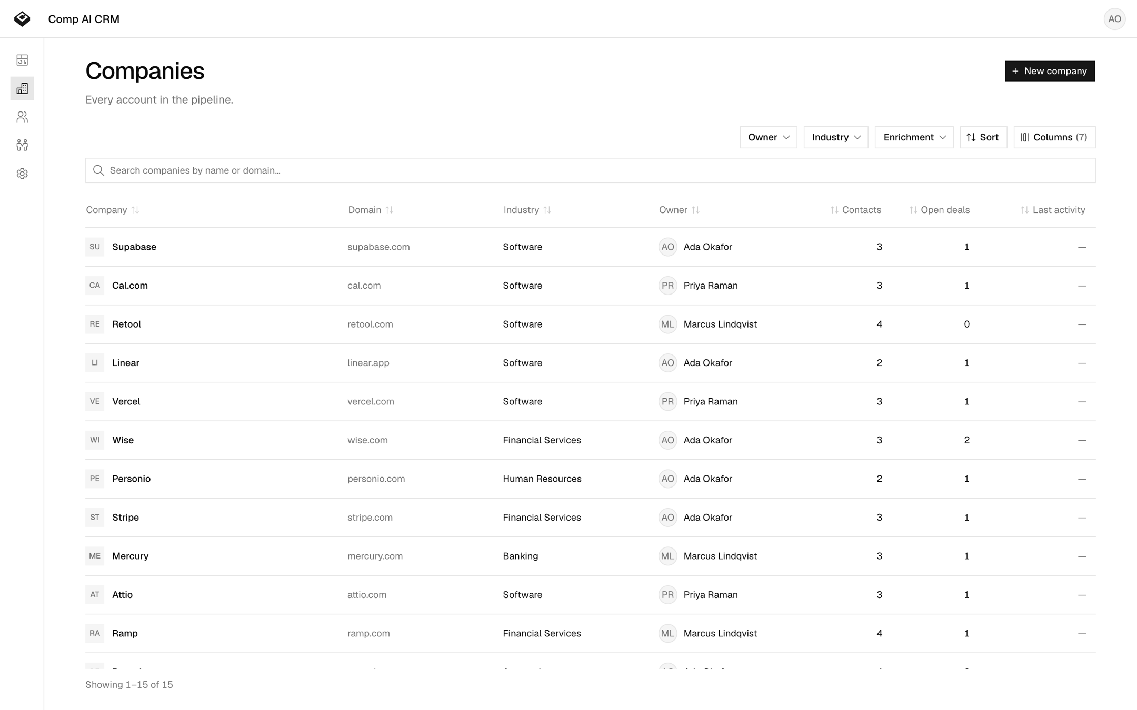This screenshot has height=710, width=1137.
Task: Click the SU badge for Supabase
Action: pos(95,247)
